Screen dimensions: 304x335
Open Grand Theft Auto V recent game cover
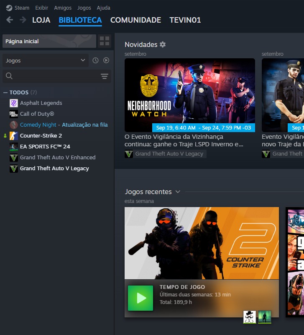pyautogui.click(x=295, y=262)
